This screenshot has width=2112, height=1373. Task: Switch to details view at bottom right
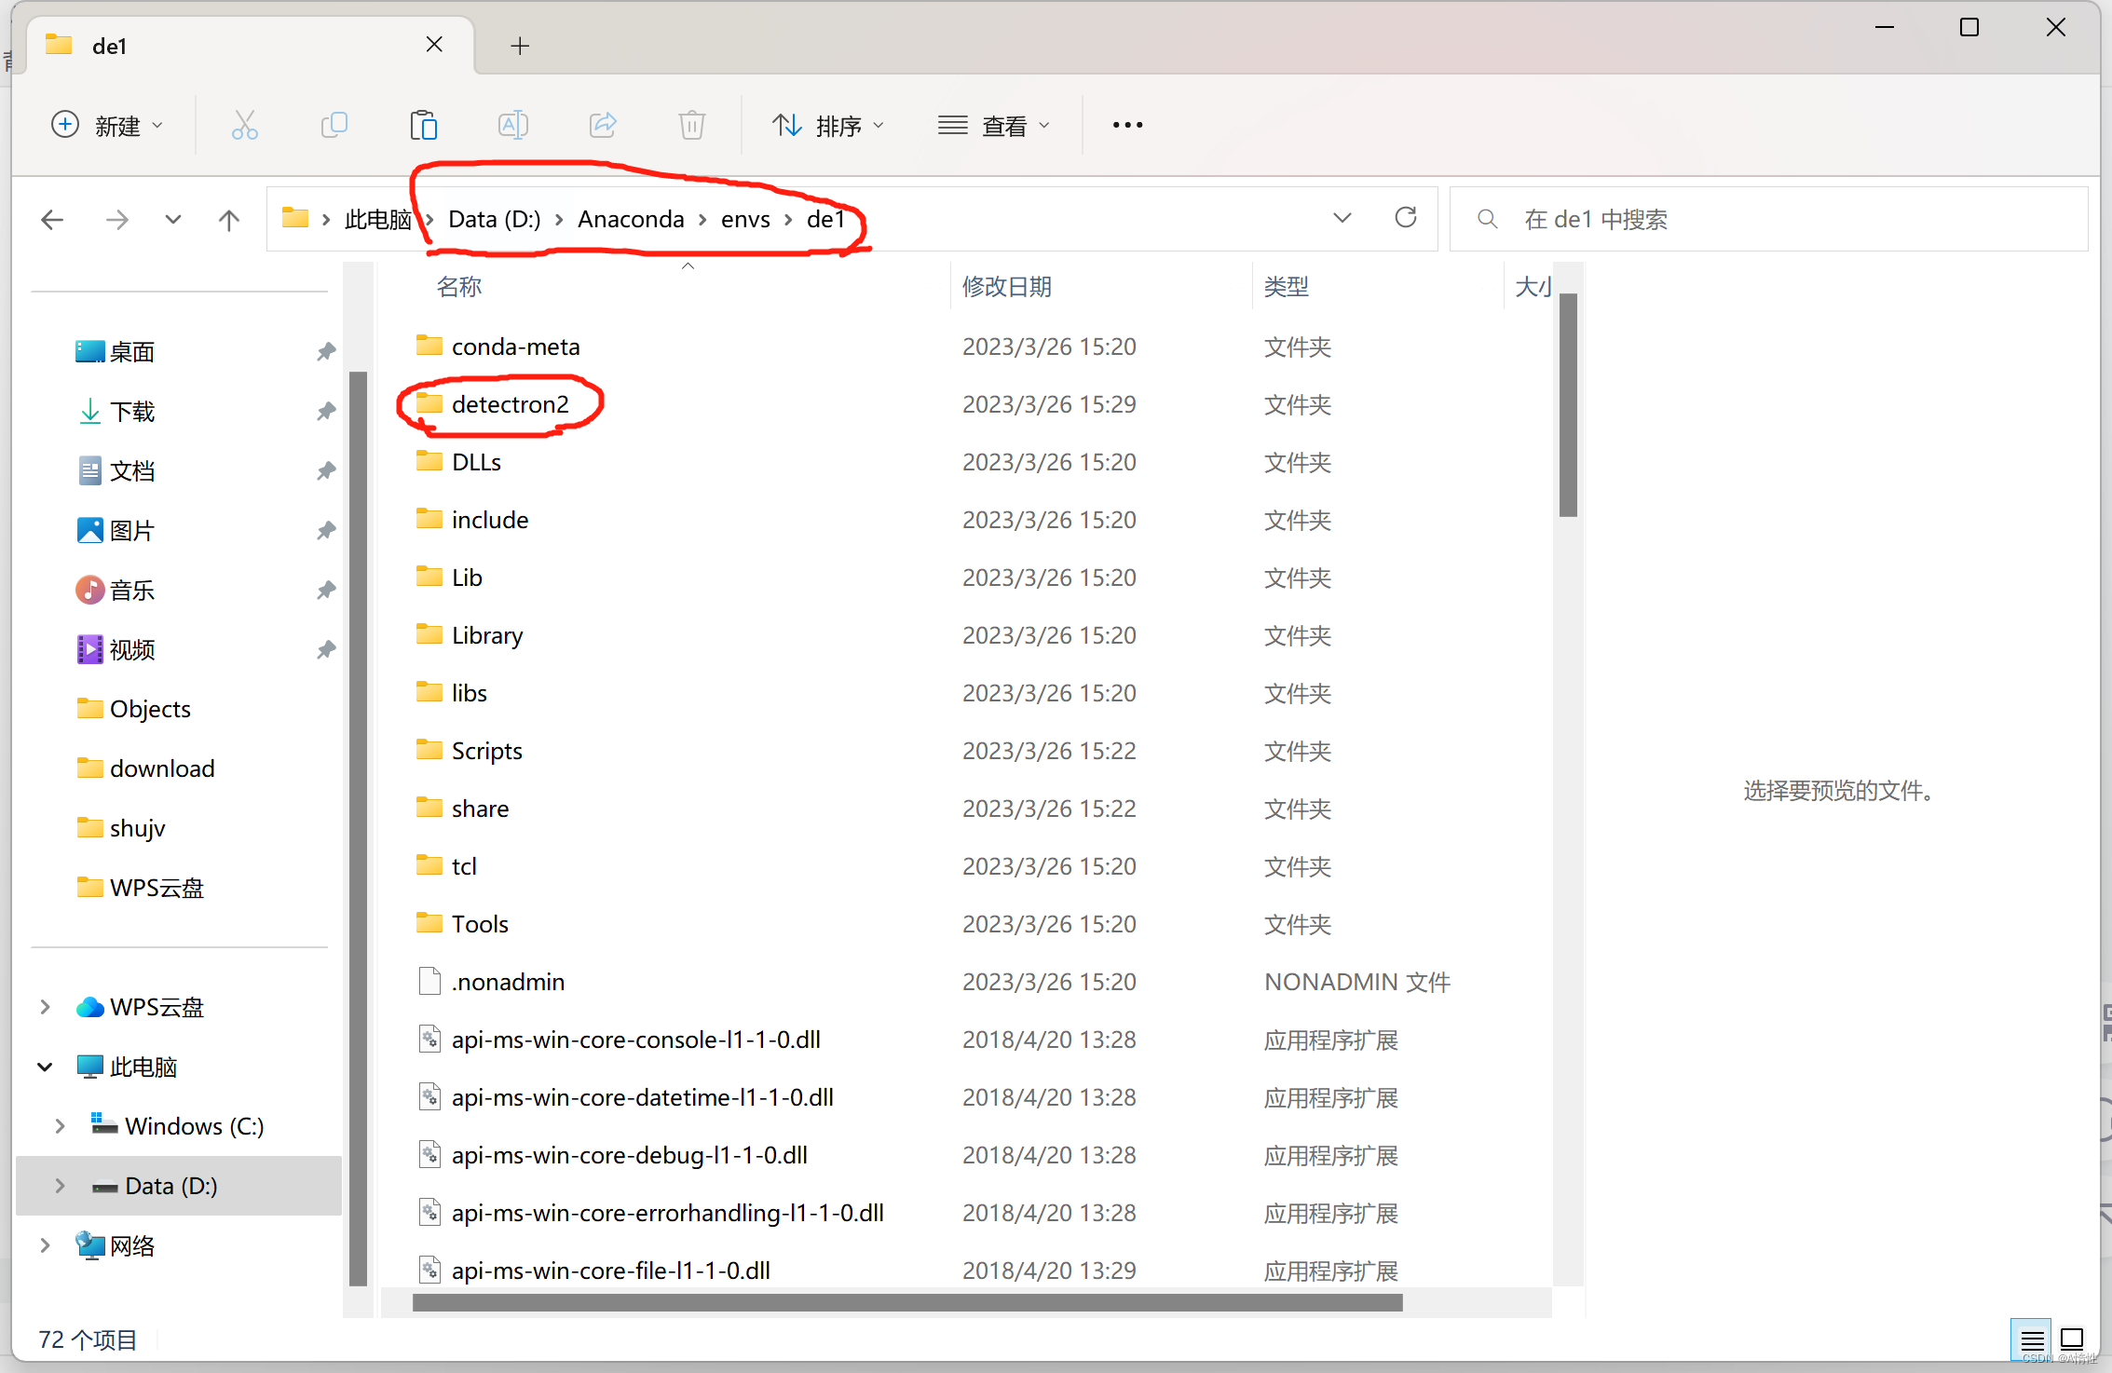(x=2032, y=1339)
